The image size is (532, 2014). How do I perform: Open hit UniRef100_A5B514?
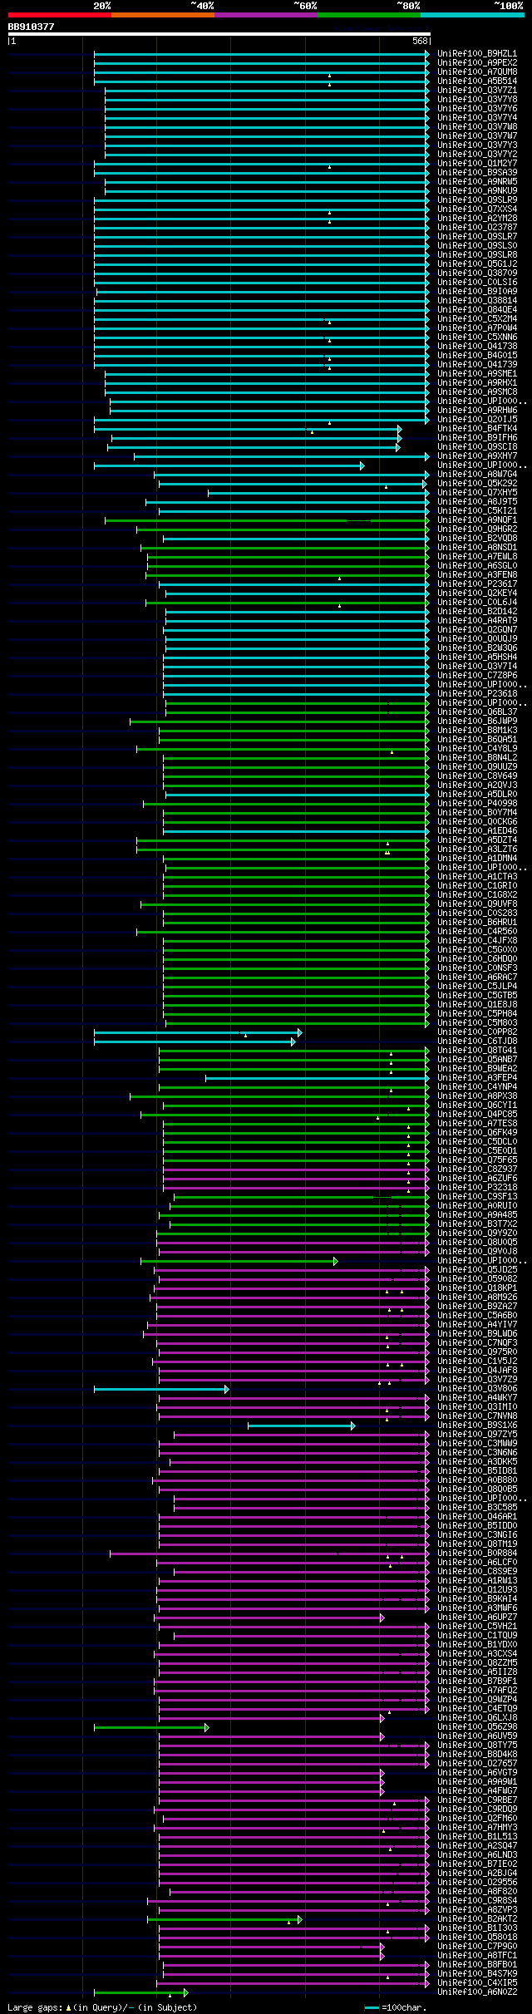(x=477, y=81)
